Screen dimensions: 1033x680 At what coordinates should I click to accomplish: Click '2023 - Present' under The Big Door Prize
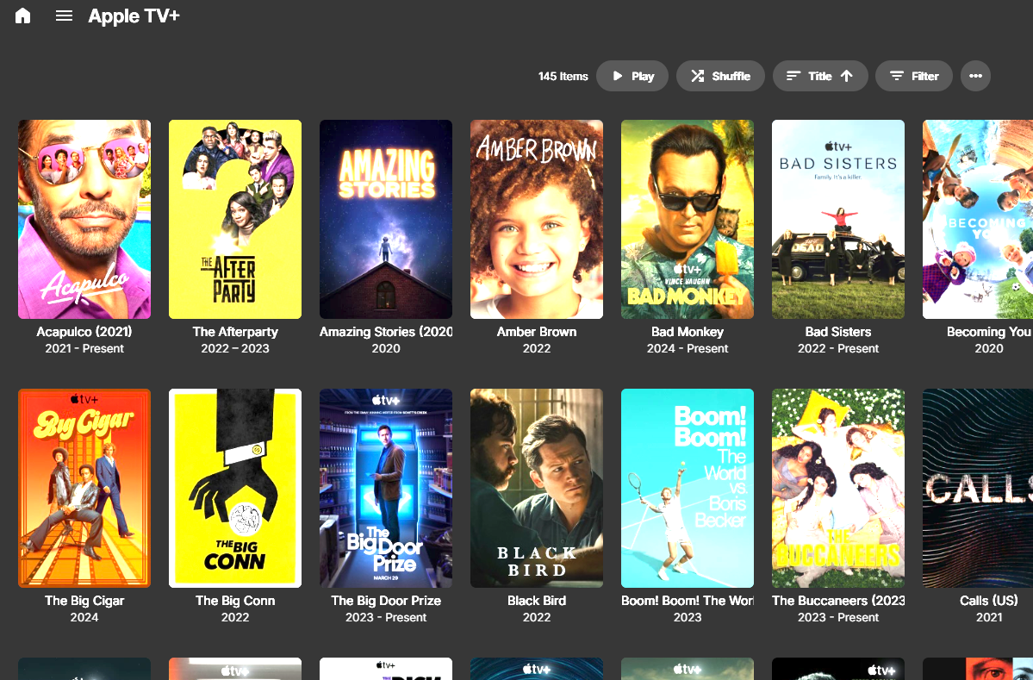pyautogui.click(x=386, y=617)
